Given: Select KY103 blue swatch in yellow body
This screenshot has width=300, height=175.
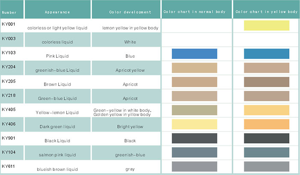Looking at the screenshot, I should (x=267, y=53).
